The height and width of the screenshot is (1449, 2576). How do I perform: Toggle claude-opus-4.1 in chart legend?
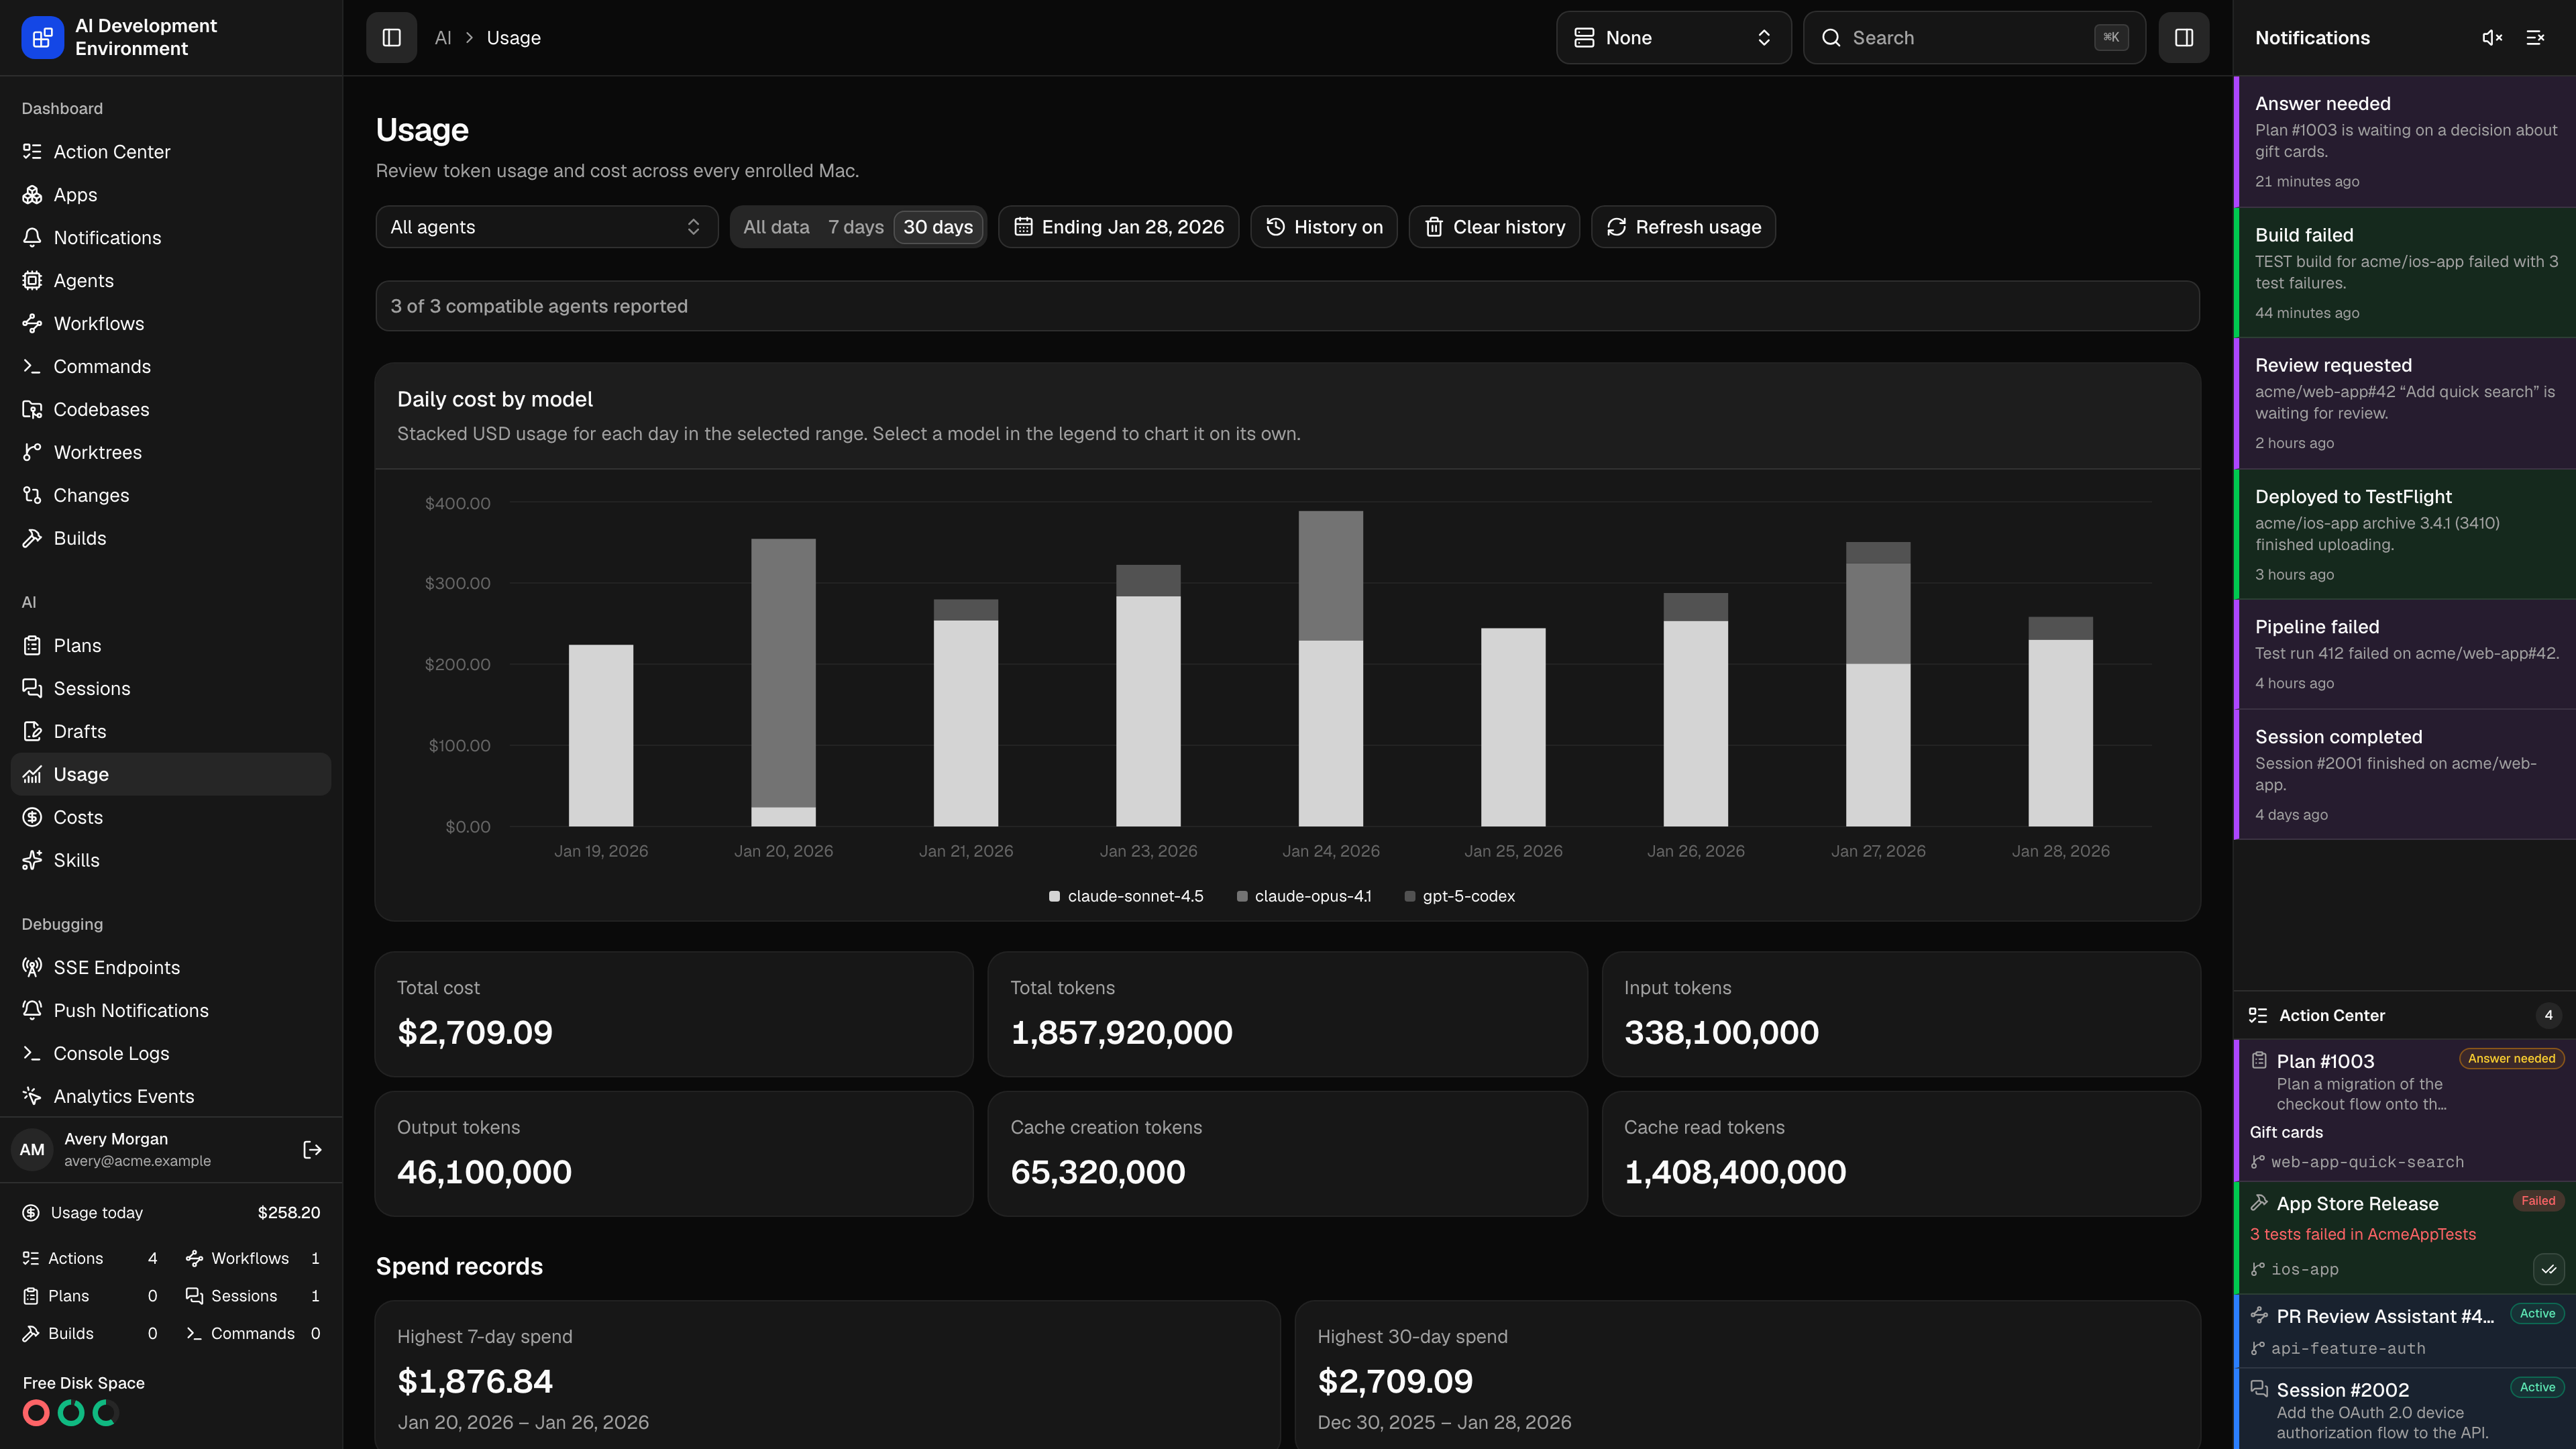tap(1304, 897)
